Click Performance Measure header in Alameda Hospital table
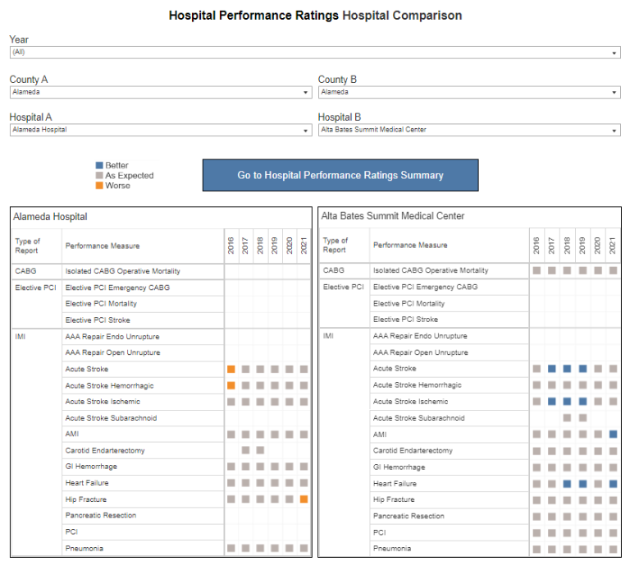The image size is (630, 566). pos(103,246)
